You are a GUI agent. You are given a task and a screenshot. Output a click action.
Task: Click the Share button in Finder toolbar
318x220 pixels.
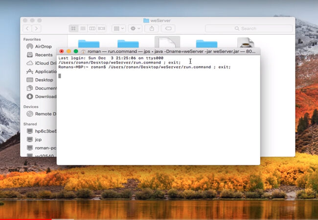[x=152, y=28]
